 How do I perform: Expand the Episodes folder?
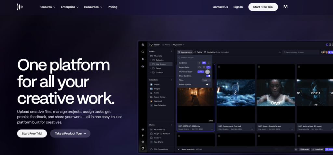pos(151,60)
